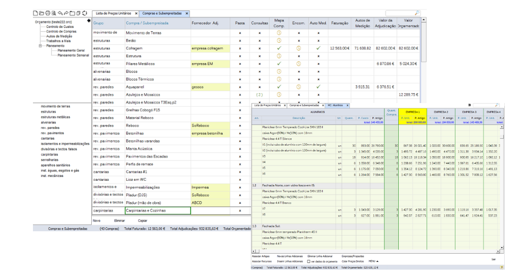The image size is (518, 274).
Task: Click the EMPRESA 2 column header
Action: 441,112
